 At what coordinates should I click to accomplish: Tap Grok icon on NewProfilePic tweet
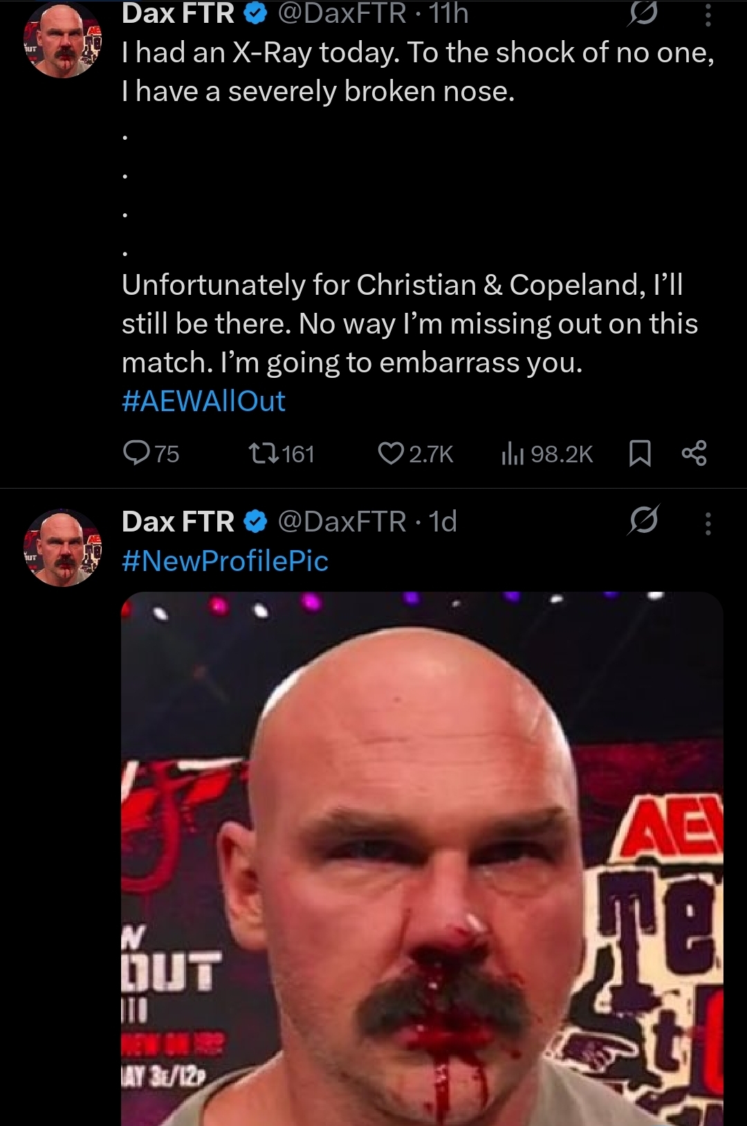[x=643, y=520]
